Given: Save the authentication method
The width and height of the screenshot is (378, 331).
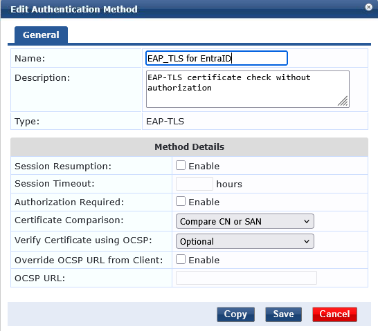Looking at the screenshot, I should click(x=284, y=314).
